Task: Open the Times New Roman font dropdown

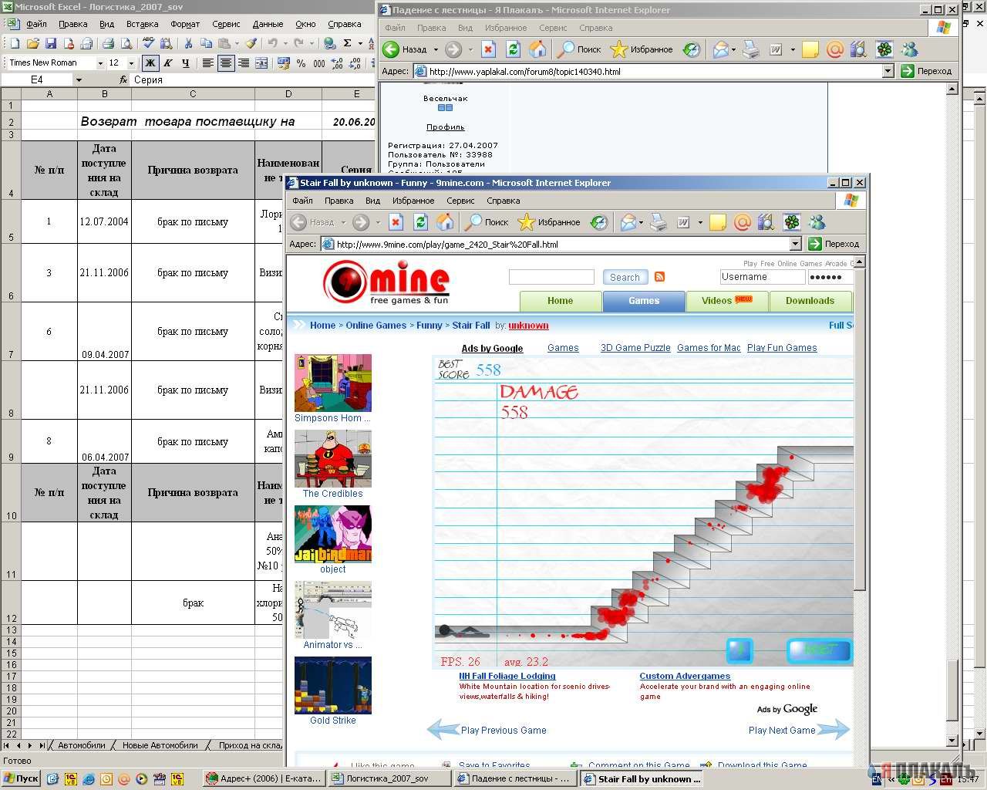Action: coord(100,63)
